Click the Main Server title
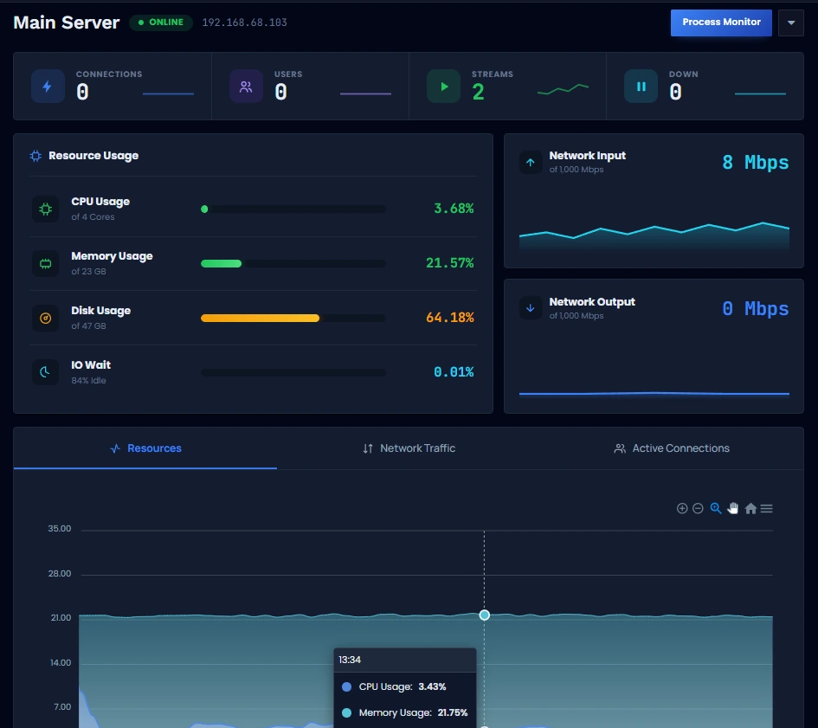Screen dimensions: 818x728 tap(67, 23)
